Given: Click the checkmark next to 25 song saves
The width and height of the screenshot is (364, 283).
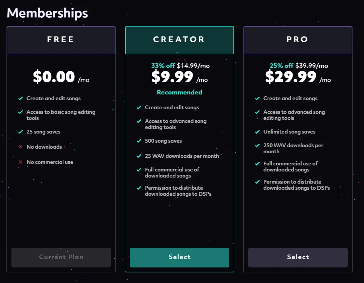Looking at the screenshot, I should 20,132.
